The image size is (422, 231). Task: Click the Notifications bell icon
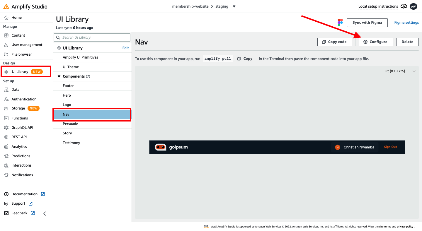click(6, 175)
